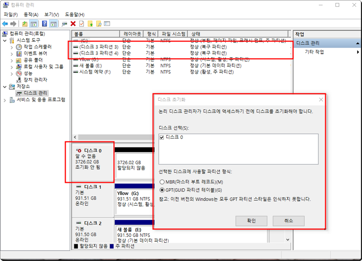The image size is (362, 261).
Task: Click the Up One Level folder icon
Action: point(25,24)
